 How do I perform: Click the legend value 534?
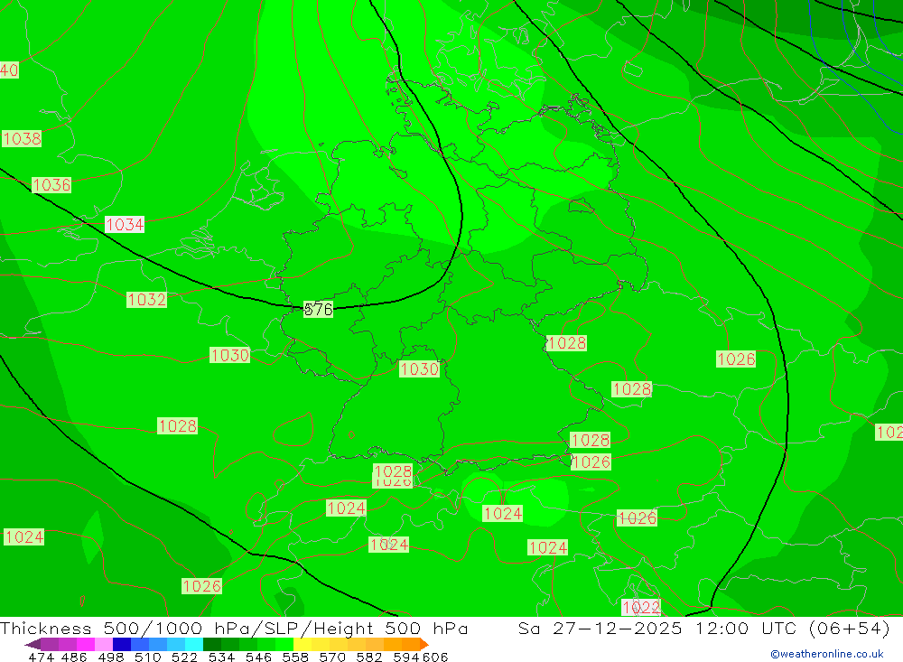coord(221,657)
